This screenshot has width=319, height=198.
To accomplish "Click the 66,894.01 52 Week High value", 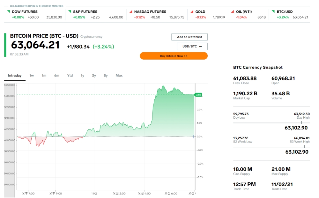I will click(302, 138).
